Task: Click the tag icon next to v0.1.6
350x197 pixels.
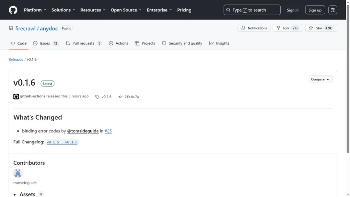Action: (97, 97)
